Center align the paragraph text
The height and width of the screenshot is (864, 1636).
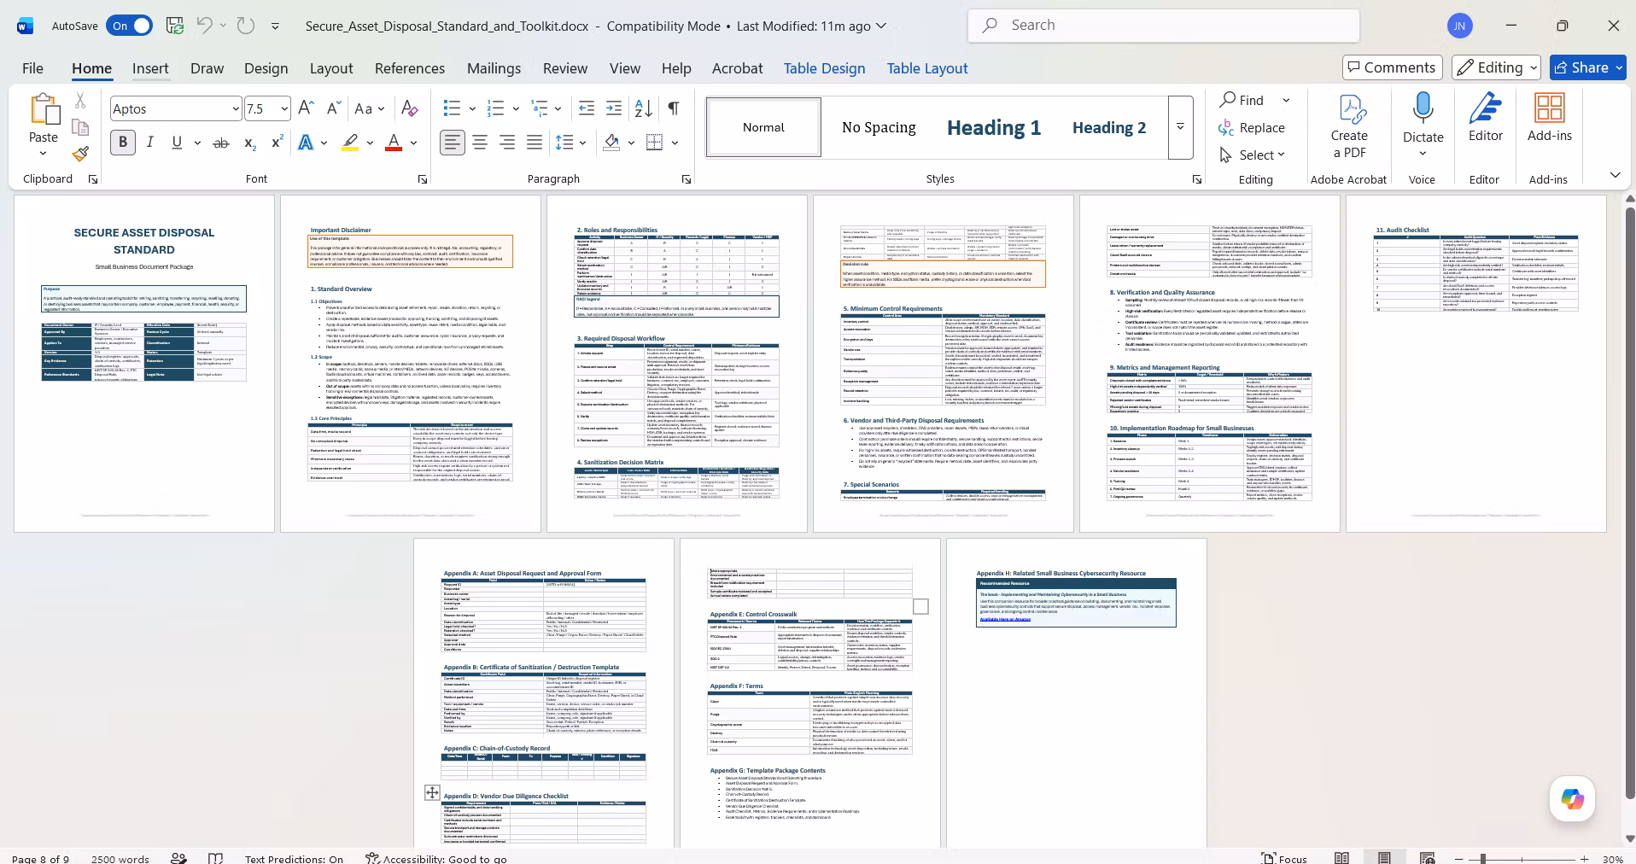coord(480,143)
